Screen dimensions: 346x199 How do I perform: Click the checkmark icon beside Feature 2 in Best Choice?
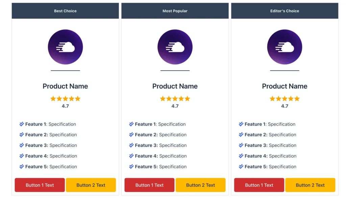(x=21, y=134)
